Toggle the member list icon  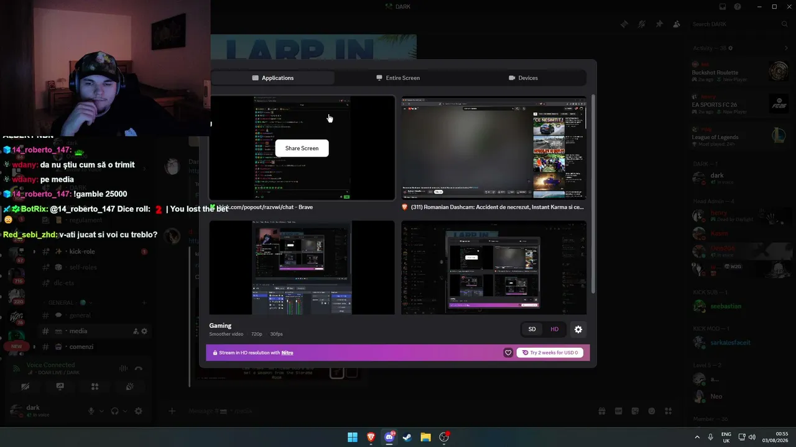(x=677, y=24)
